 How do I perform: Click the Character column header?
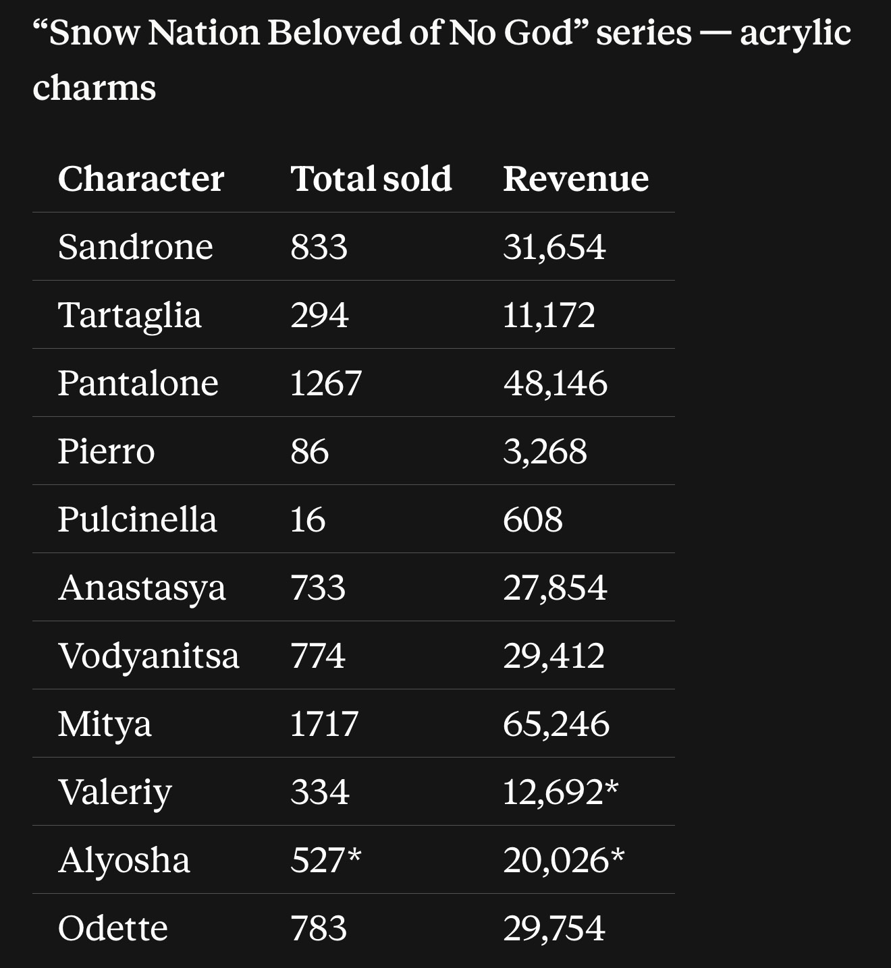140,179
